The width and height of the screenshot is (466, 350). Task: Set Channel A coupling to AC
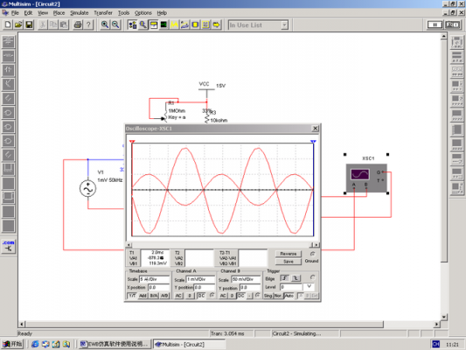point(178,296)
